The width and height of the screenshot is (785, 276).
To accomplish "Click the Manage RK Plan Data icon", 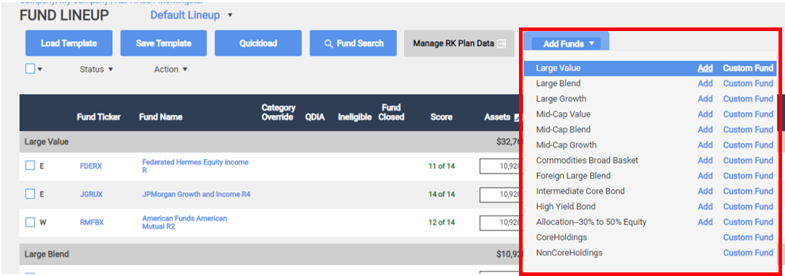I will pos(501,43).
